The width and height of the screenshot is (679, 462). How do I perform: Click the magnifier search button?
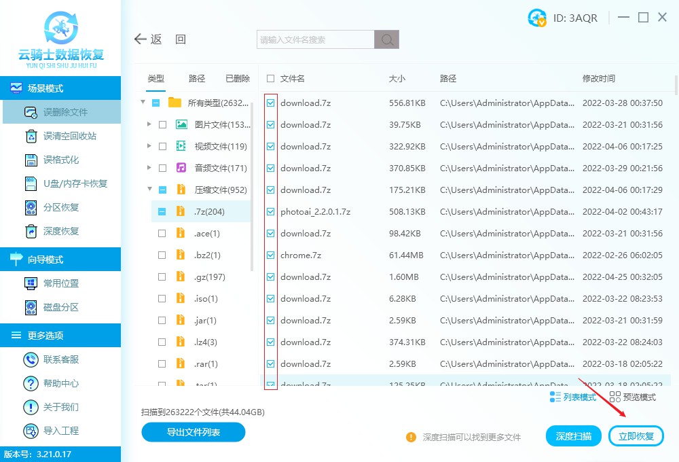click(387, 39)
